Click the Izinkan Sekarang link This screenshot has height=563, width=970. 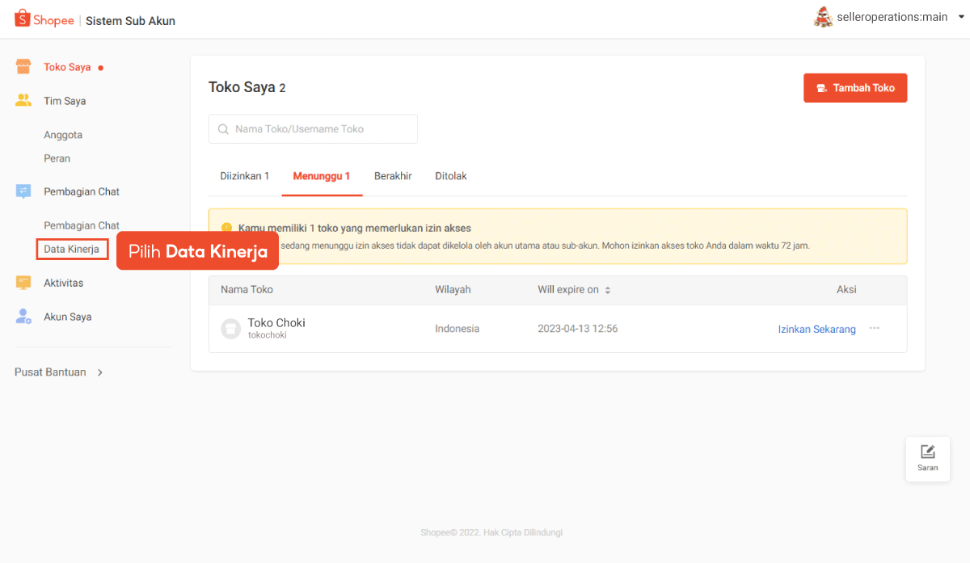(x=816, y=329)
